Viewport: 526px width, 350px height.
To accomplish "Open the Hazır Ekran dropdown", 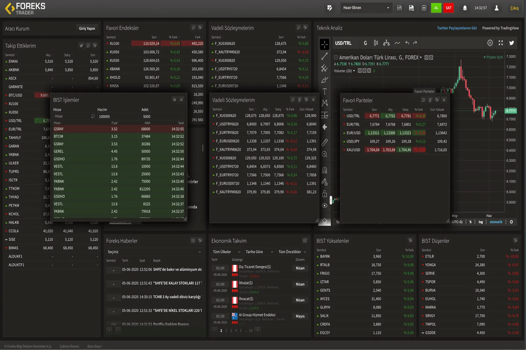I will (366, 8).
